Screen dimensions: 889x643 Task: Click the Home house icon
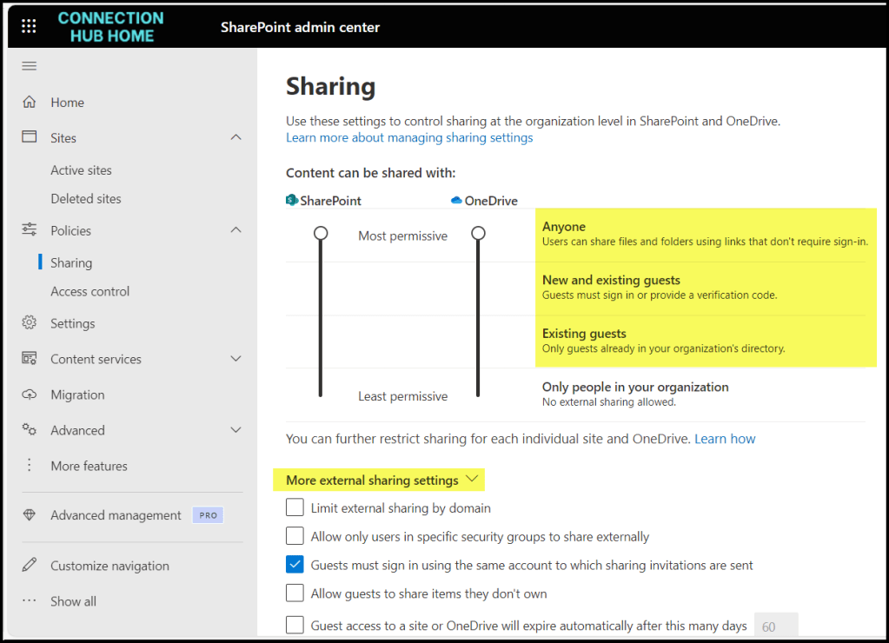click(x=30, y=103)
